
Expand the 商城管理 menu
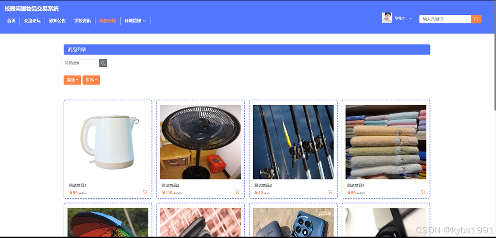(x=135, y=21)
